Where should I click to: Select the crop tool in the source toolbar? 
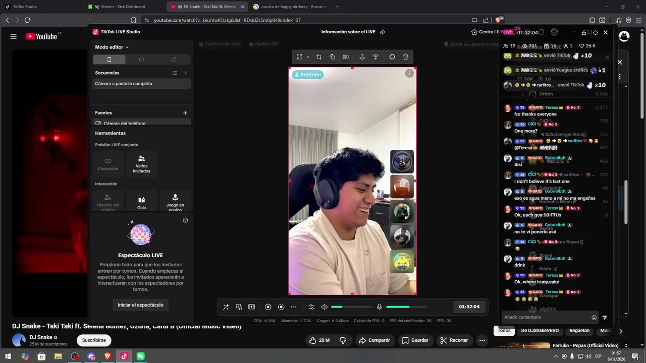coord(318,57)
